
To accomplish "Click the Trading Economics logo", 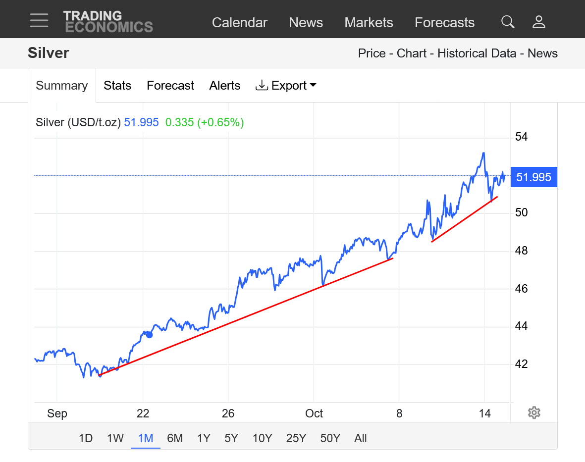I will pyautogui.click(x=107, y=22).
